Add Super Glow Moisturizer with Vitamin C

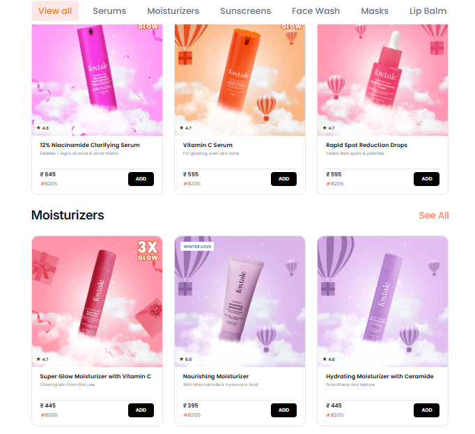click(x=141, y=410)
